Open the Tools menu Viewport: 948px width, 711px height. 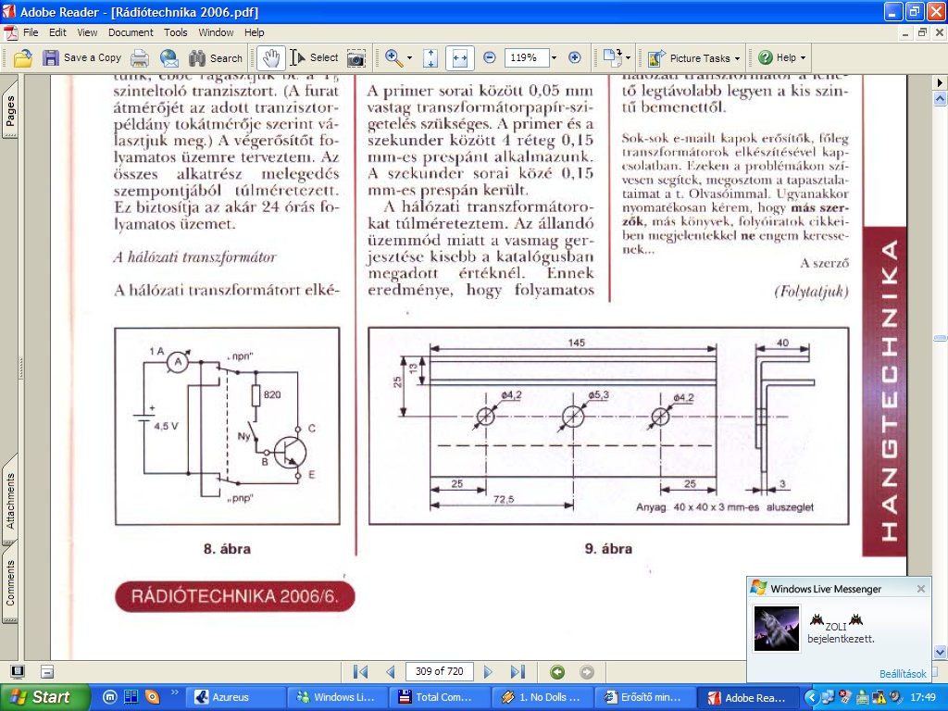coord(175,32)
